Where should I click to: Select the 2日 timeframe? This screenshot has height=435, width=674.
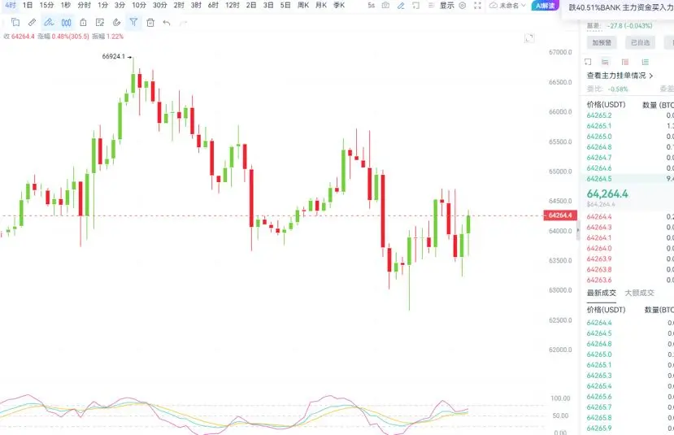251,5
